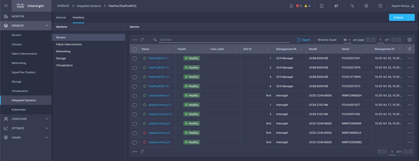Screen dimensions: 419x161
Task: Go to previous page in bottom pagination
Action: (385, 151)
